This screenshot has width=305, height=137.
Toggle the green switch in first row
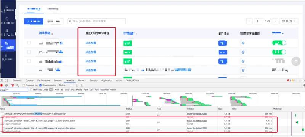tap(279, 43)
